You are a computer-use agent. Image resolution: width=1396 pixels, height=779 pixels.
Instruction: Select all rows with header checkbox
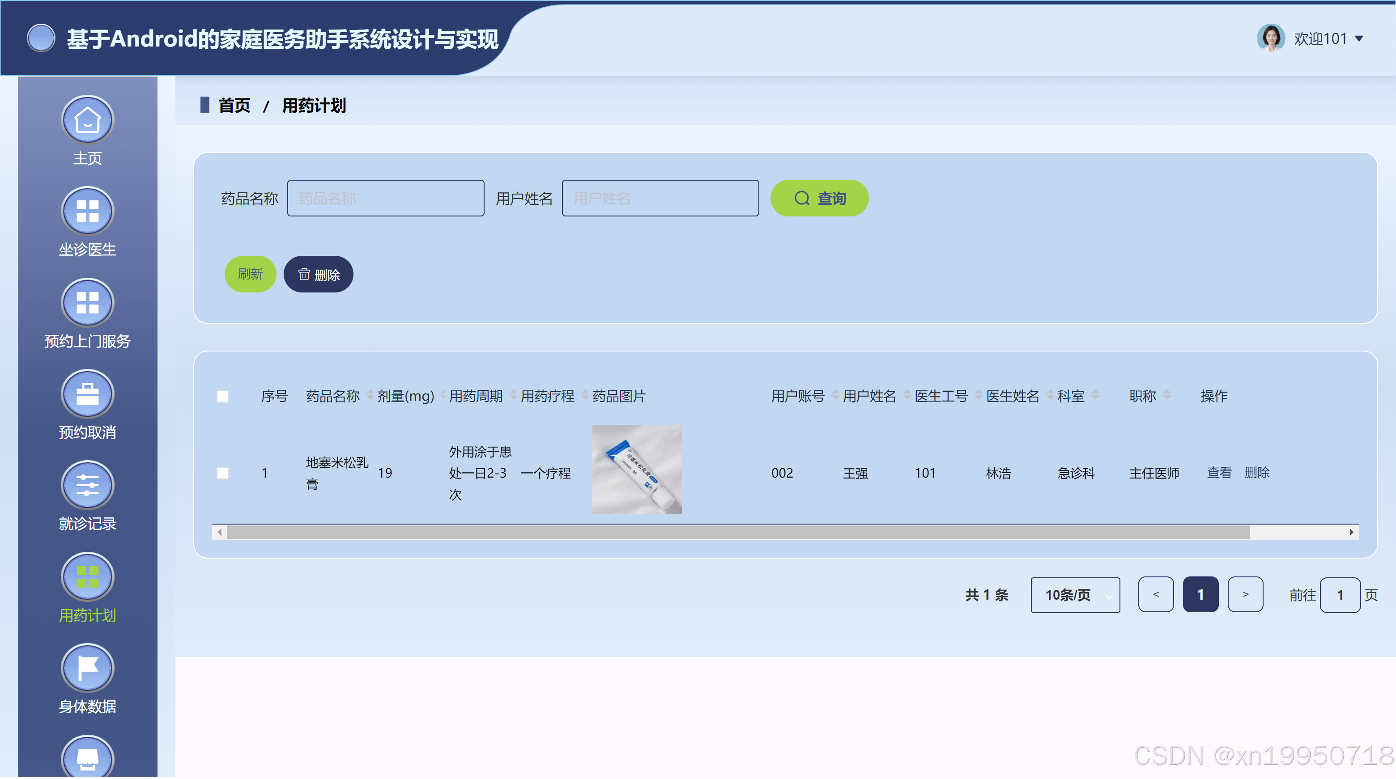coord(223,396)
